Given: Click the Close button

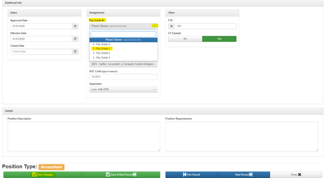Looking at the screenshot, I should point(296,175).
